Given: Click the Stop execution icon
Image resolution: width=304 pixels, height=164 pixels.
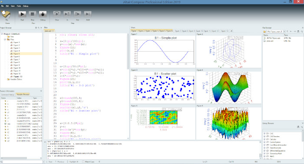Looking at the screenshot, I should 33,14.
